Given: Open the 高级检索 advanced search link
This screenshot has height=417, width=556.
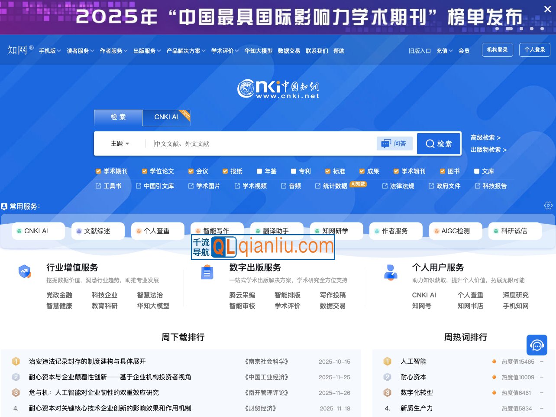Looking at the screenshot, I should click(x=484, y=137).
